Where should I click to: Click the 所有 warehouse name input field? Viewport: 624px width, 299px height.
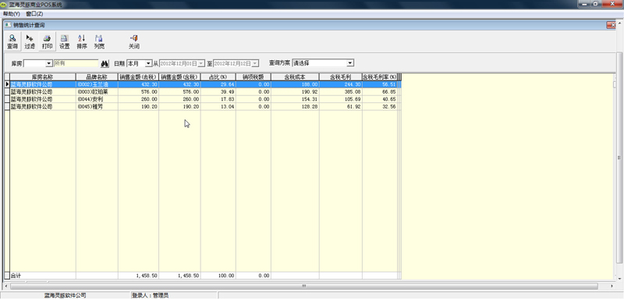tap(76, 63)
